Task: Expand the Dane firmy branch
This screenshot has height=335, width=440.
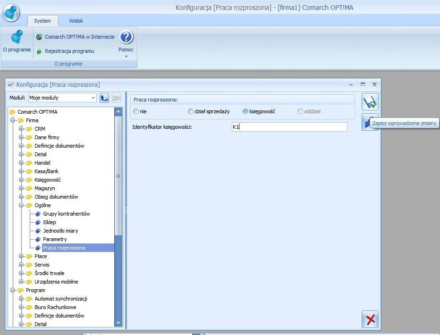Action: point(21,137)
